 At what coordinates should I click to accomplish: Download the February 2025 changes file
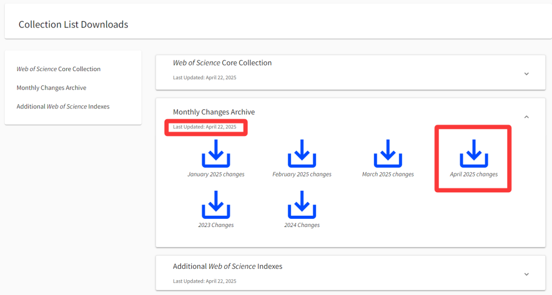tap(302, 153)
